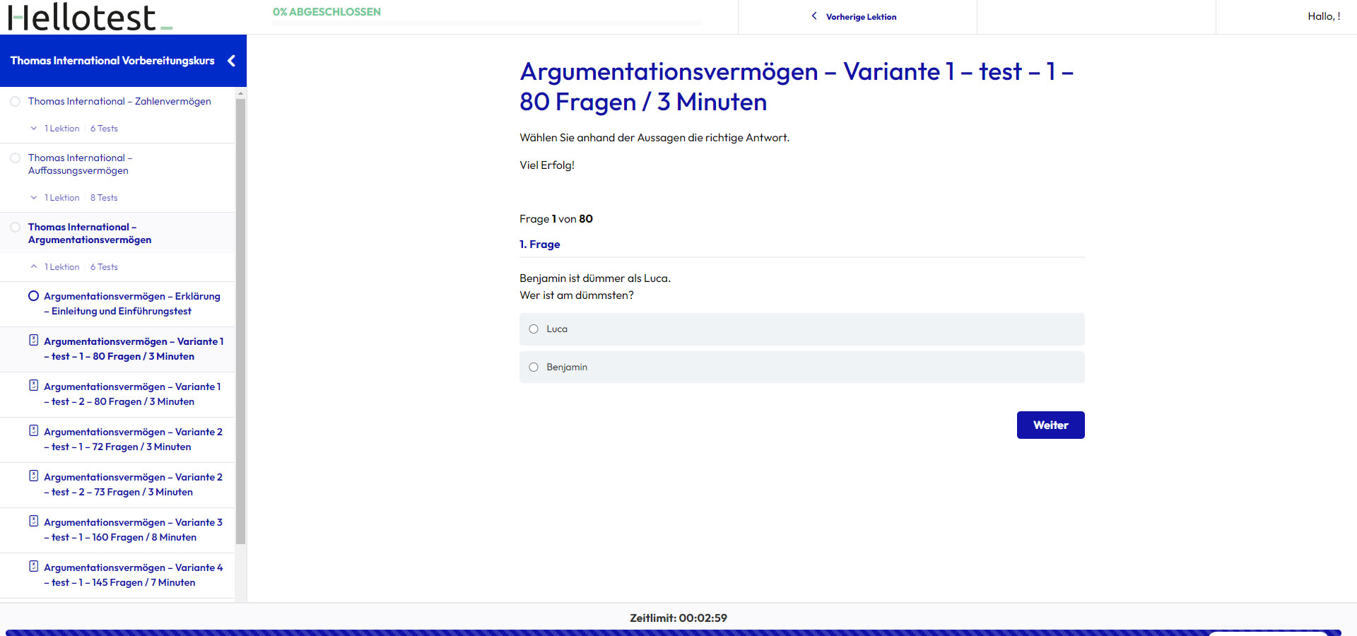
Task: Click the Zeitlimit countdown timer
Action: (x=678, y=618)
